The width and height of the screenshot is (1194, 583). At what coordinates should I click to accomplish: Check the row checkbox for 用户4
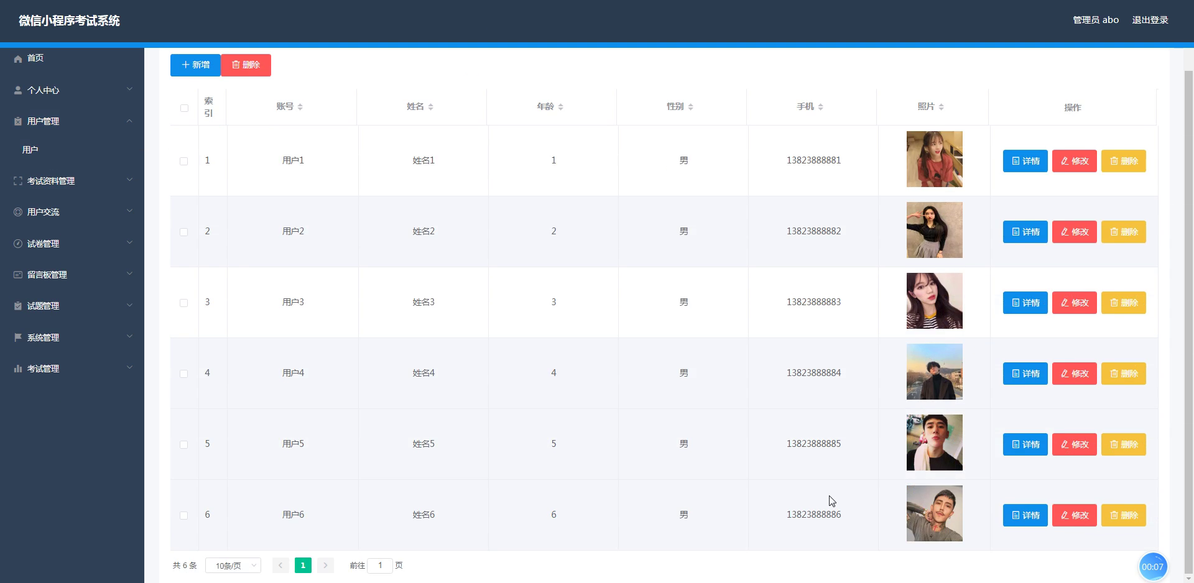click(x=183, y=374)
